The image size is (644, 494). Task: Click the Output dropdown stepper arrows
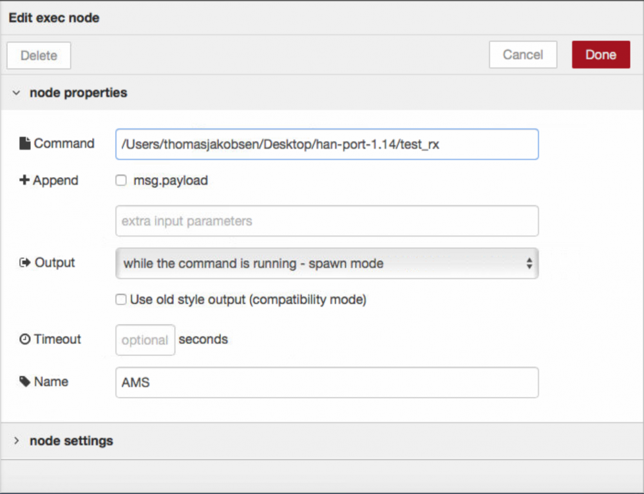pos(529,263)
